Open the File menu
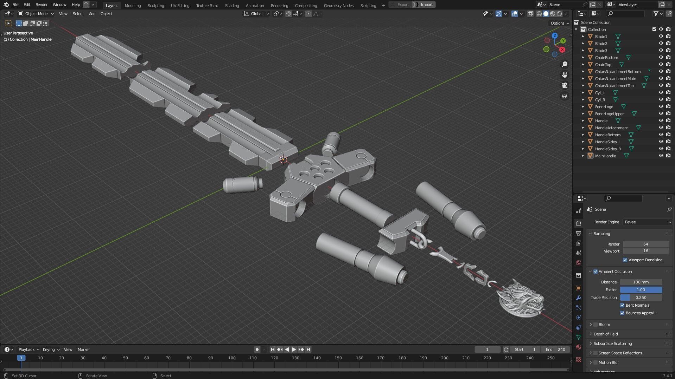675x379 pixels. pyautogui.click(x=15, y=5)
